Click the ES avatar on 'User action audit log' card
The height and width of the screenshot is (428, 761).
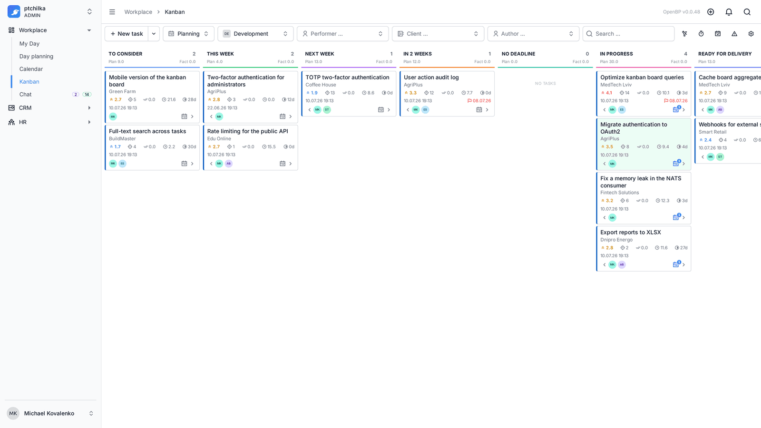tap(425, 110)
